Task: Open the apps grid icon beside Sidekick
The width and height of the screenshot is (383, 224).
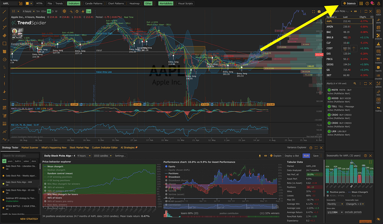Action: click(361, 3)
